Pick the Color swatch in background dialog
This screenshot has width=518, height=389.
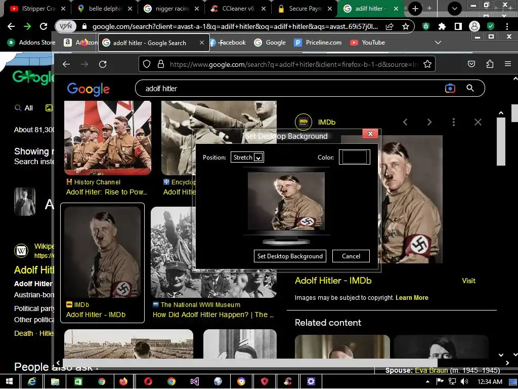pos(354,157)
